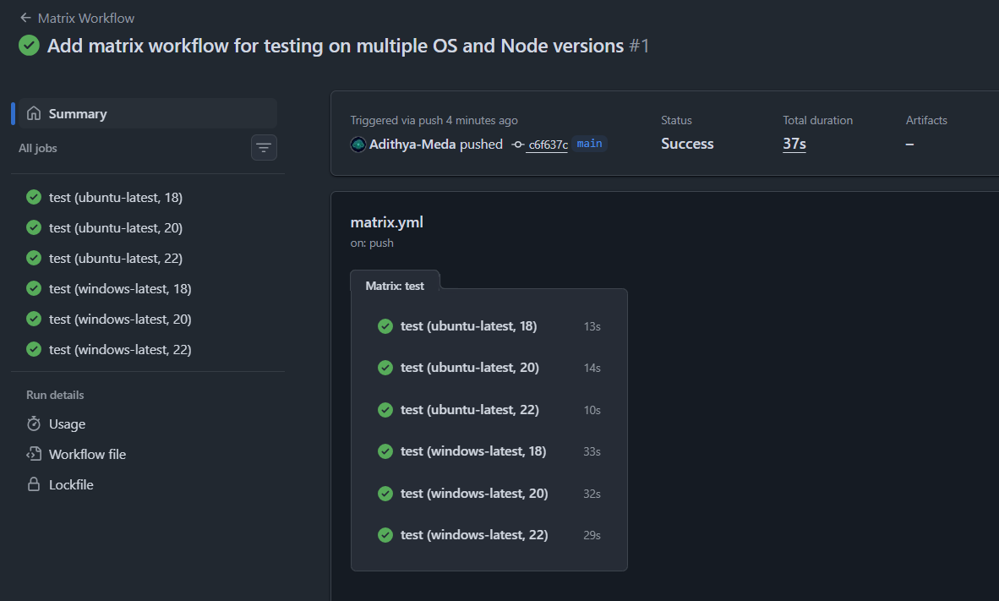The width and height of the screenshot is (999, 601).
Task: Click the green success icon beside run title
Action: [29, 46]
